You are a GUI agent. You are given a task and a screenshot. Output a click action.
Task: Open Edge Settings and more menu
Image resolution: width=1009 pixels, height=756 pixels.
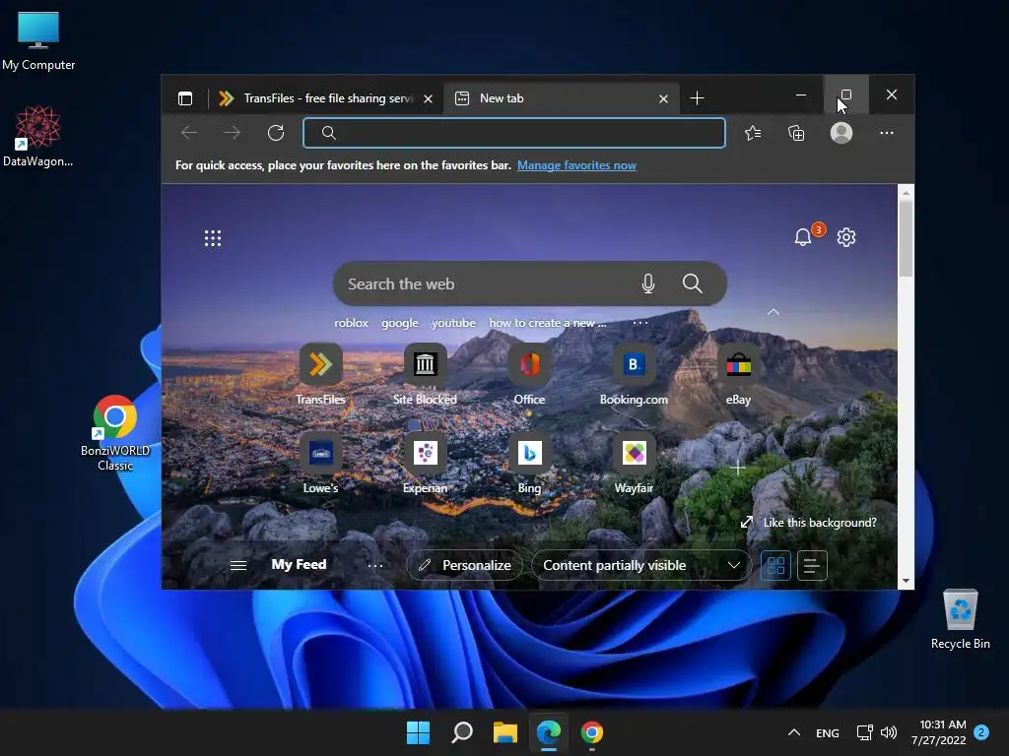(887, 133)
